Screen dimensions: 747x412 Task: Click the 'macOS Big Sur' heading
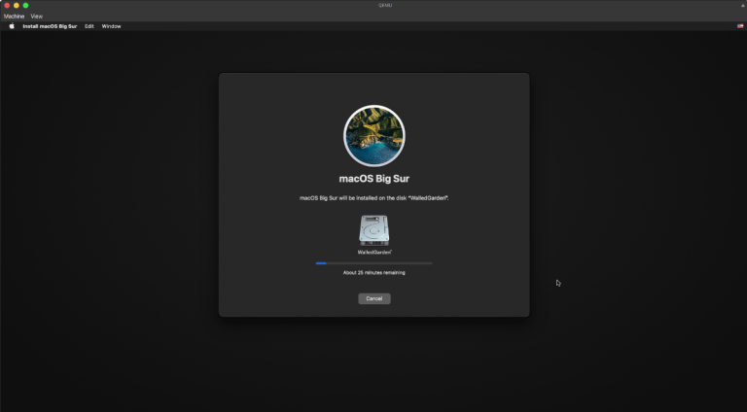[373, 179]
